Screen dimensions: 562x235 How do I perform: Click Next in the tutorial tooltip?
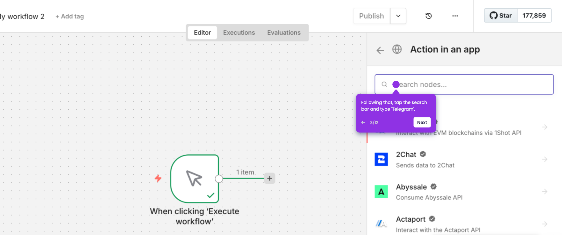pos(422,122)
